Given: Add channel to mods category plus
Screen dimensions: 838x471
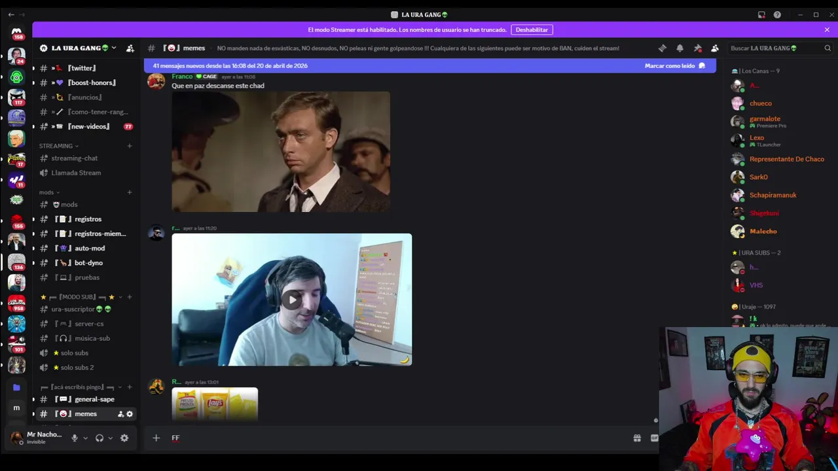Looking at the screenshot, I should point(130,192).
